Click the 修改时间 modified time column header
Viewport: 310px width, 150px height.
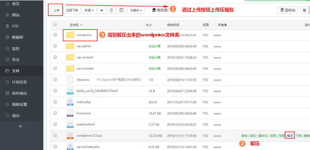[173, 25]
